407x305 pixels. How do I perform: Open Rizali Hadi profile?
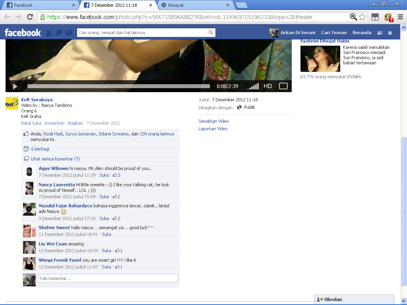tap(53, 134)
